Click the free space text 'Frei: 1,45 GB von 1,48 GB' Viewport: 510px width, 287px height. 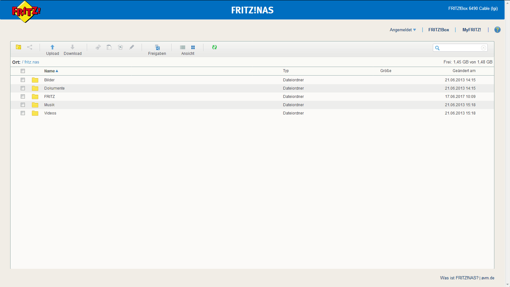point(468,62)
